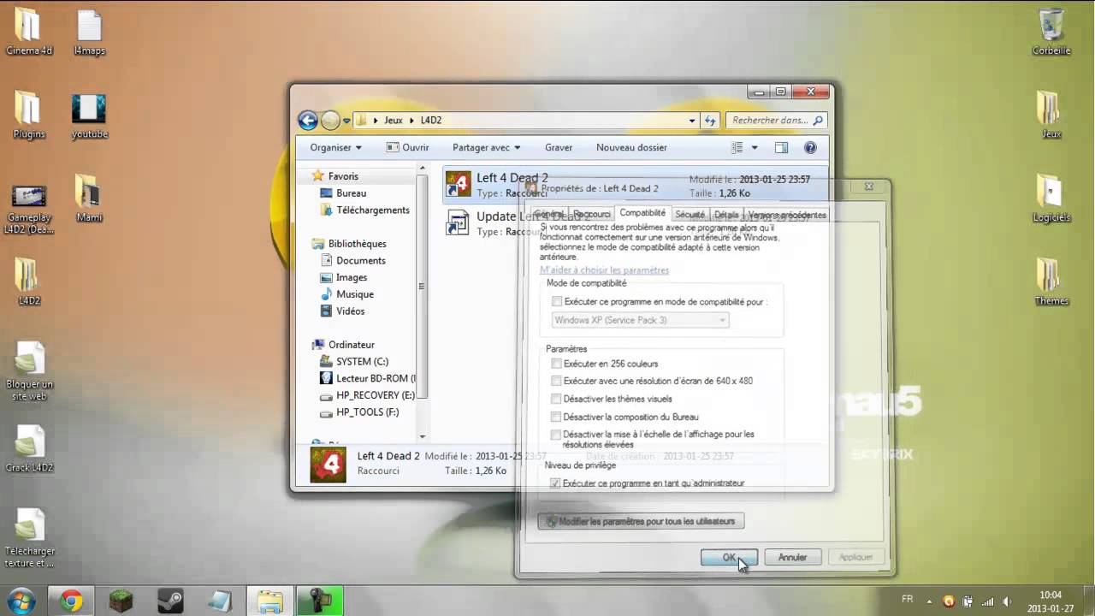Open the green camera recorder taskbar icon

[x=319, y=601]
